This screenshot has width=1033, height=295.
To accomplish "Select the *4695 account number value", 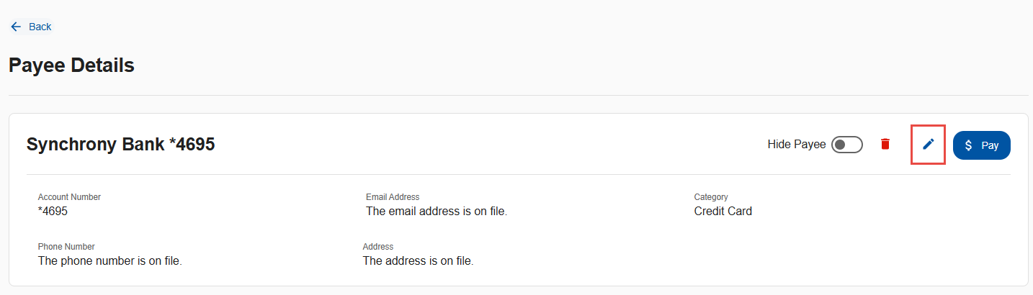I will [53, 212].
